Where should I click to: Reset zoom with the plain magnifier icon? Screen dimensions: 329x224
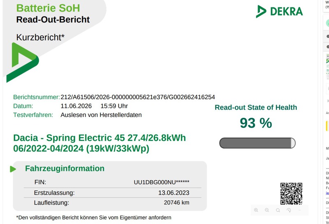pyautogui.click(x=278, y=210)
